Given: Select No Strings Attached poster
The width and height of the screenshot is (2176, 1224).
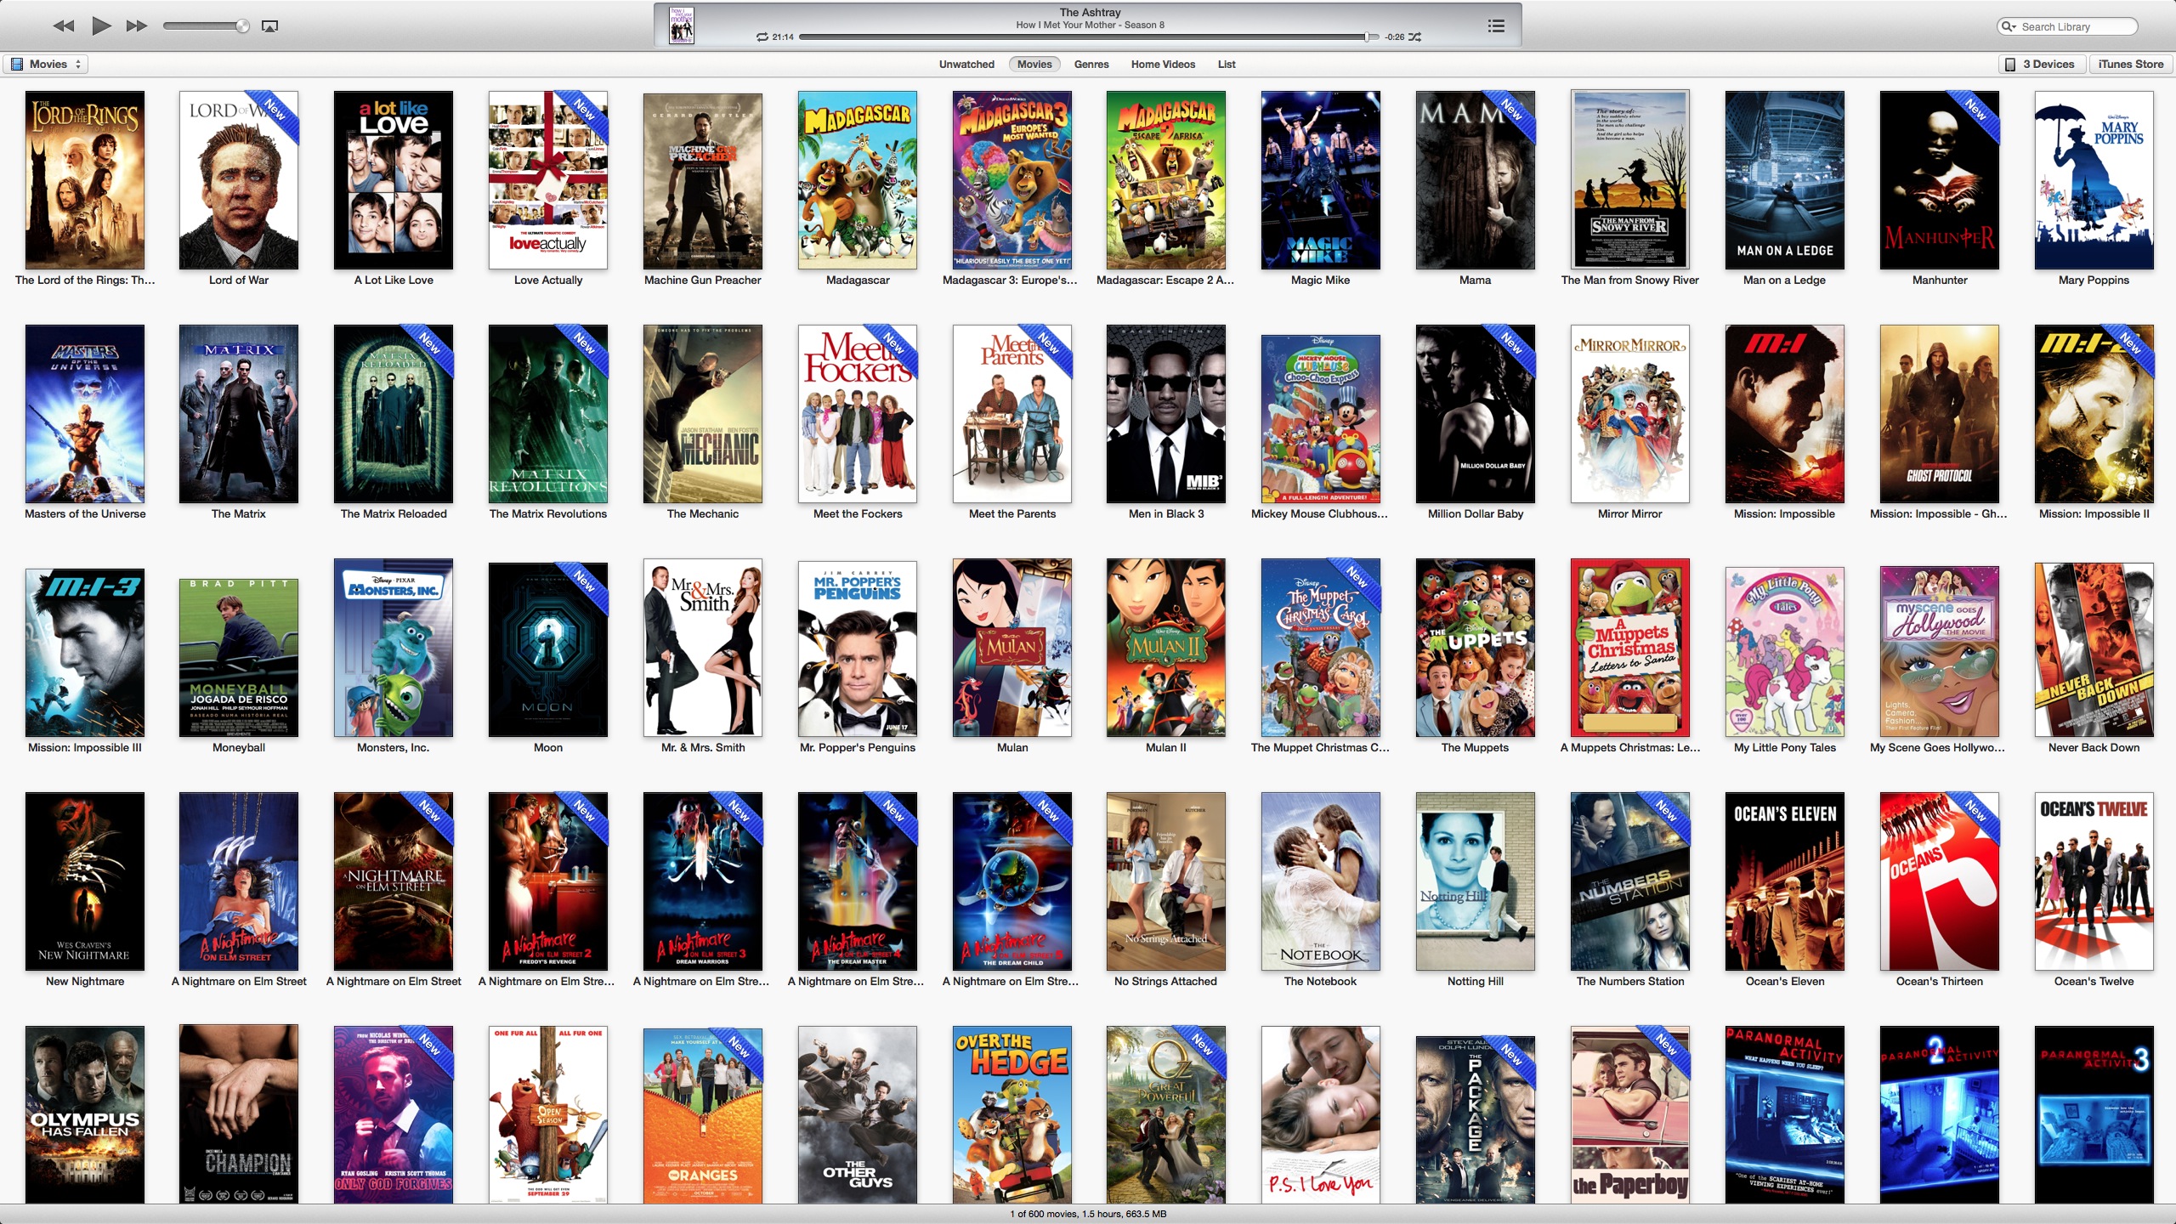Looking at the screenshot, I should [x=1166, y=881].
